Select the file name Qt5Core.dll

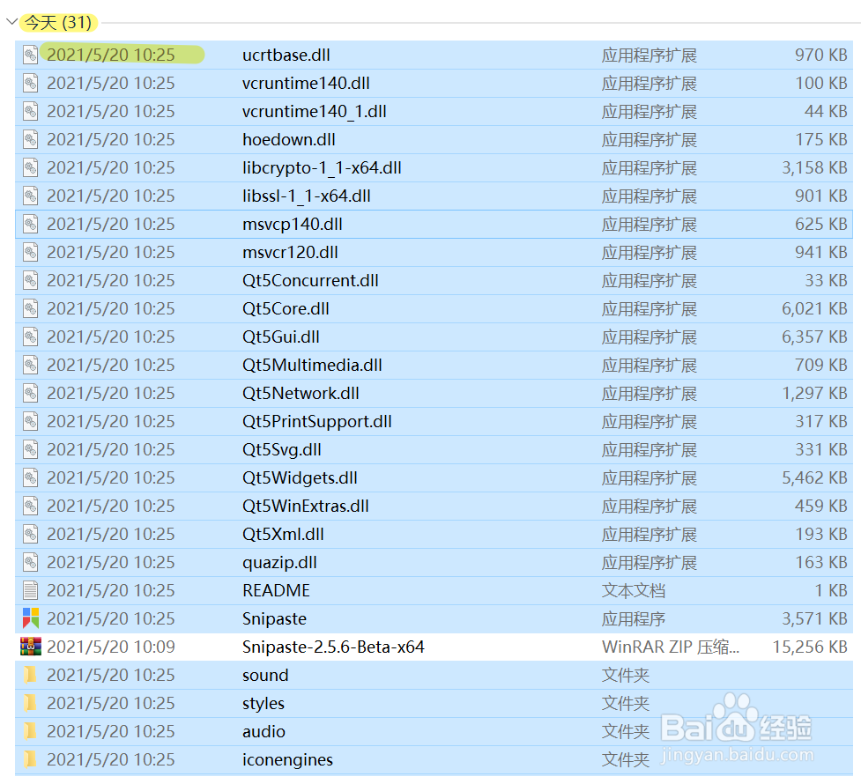[286, 308]
